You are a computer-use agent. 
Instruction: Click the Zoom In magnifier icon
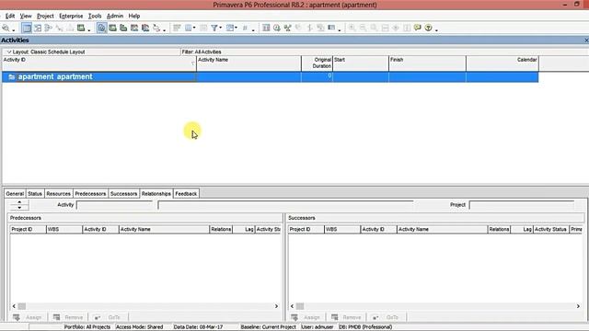point(352,28)
